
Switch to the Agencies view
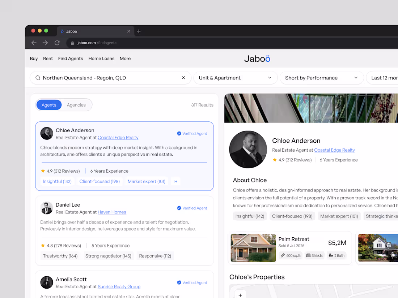pyautogui.click(x=76, y=105)
